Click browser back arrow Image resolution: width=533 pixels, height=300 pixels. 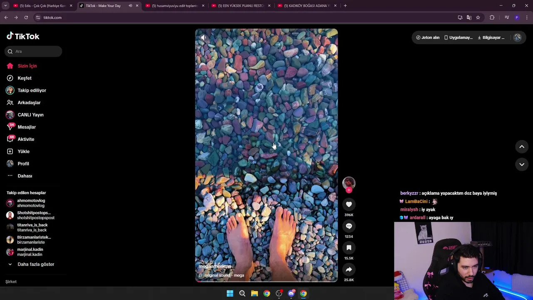pyautogui.click(x=6, y=17)
